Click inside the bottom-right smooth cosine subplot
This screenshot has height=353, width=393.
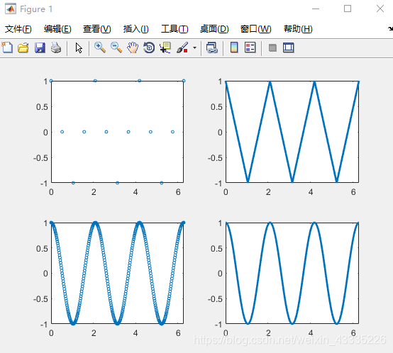pyautogui.click(x=292, y=273)
